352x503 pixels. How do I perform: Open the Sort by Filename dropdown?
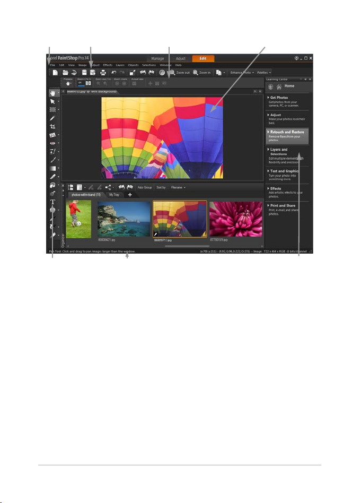pyautogui.click(x=178, y=187)
